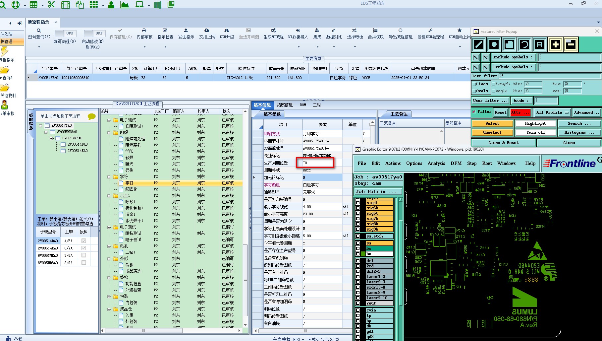602x341 pixels.
Task: Click the red Attr button
Action: [520, 112]
